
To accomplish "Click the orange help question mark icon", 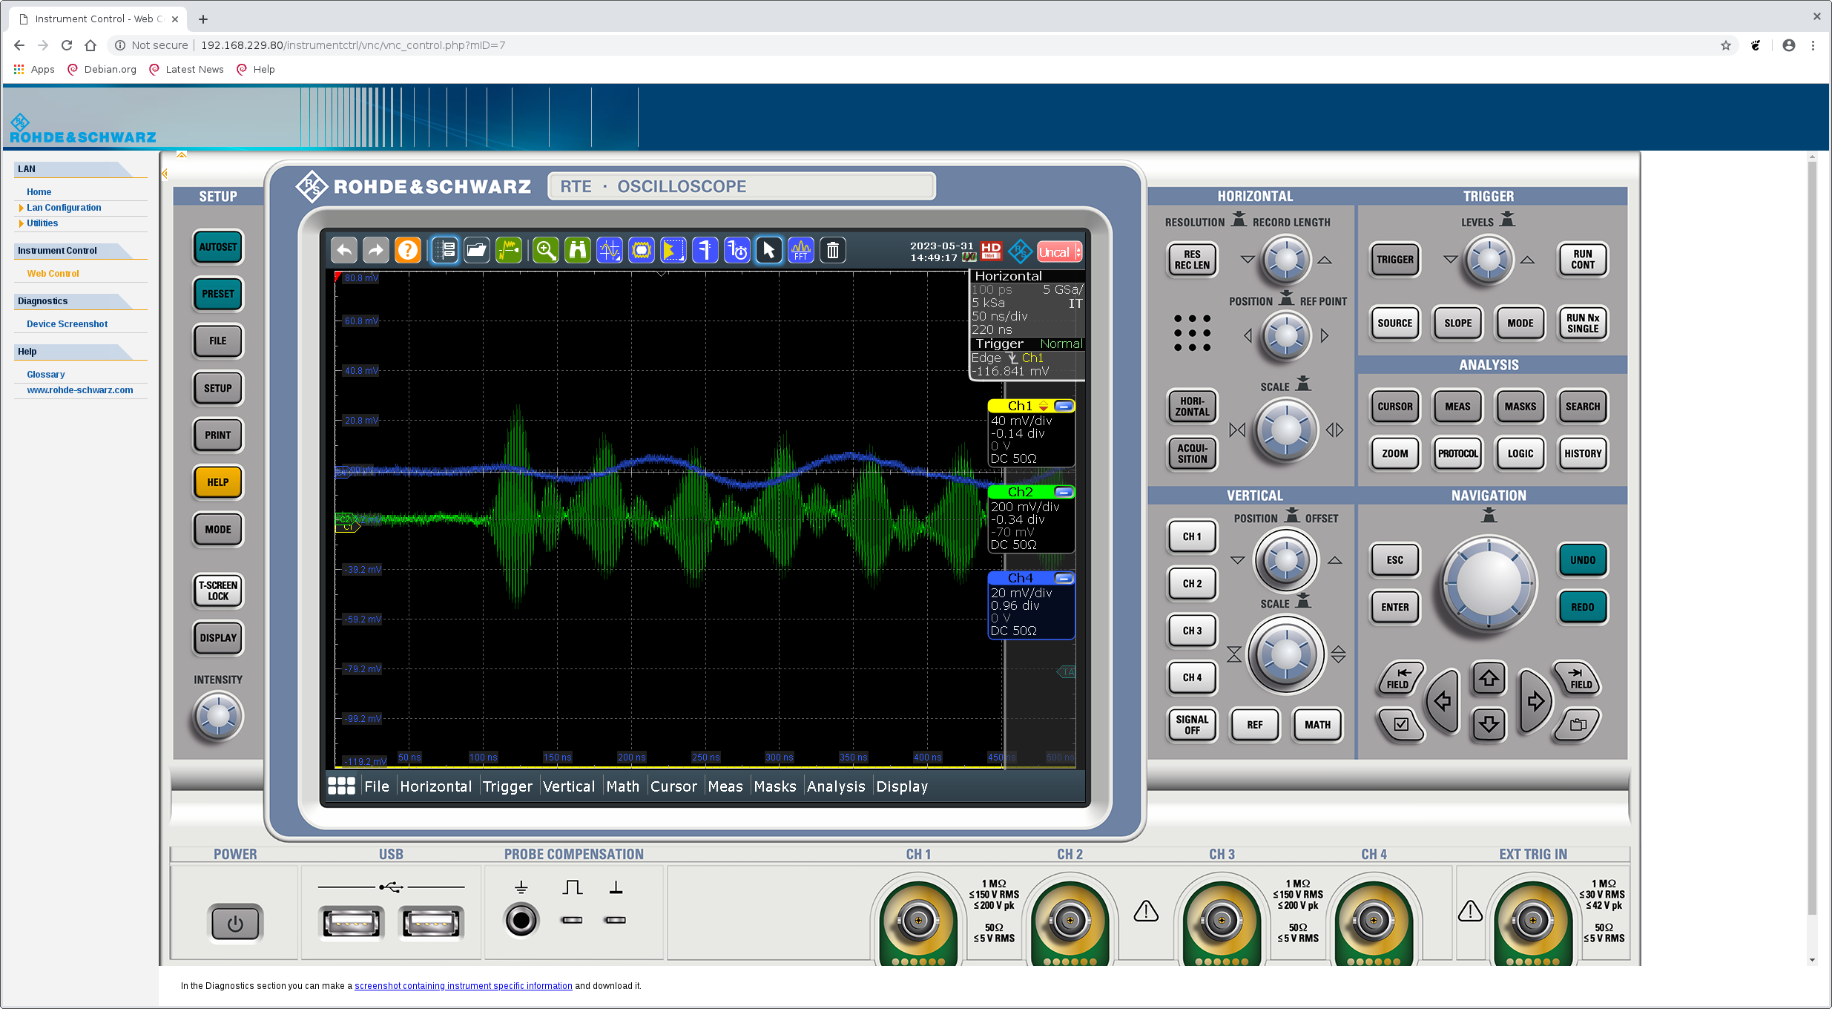I will pyautogui.click(x=407, y=251).
